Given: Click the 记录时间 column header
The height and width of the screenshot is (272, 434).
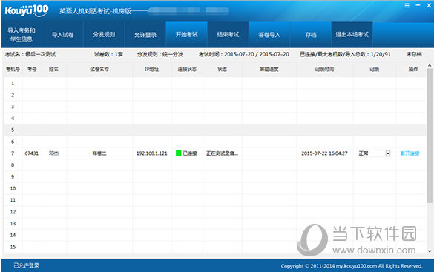Looking at the screenshot, I should pos(324,69).
